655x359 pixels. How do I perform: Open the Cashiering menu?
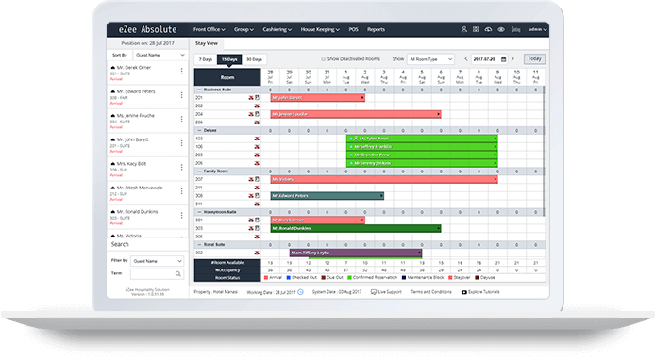click(x=277, y=29)
